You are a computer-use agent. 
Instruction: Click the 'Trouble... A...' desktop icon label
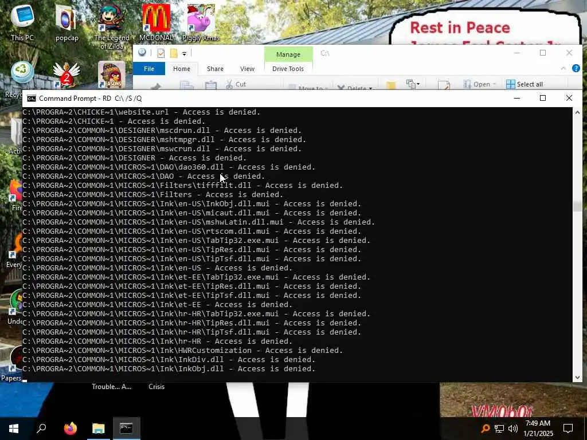click(112, 387)
